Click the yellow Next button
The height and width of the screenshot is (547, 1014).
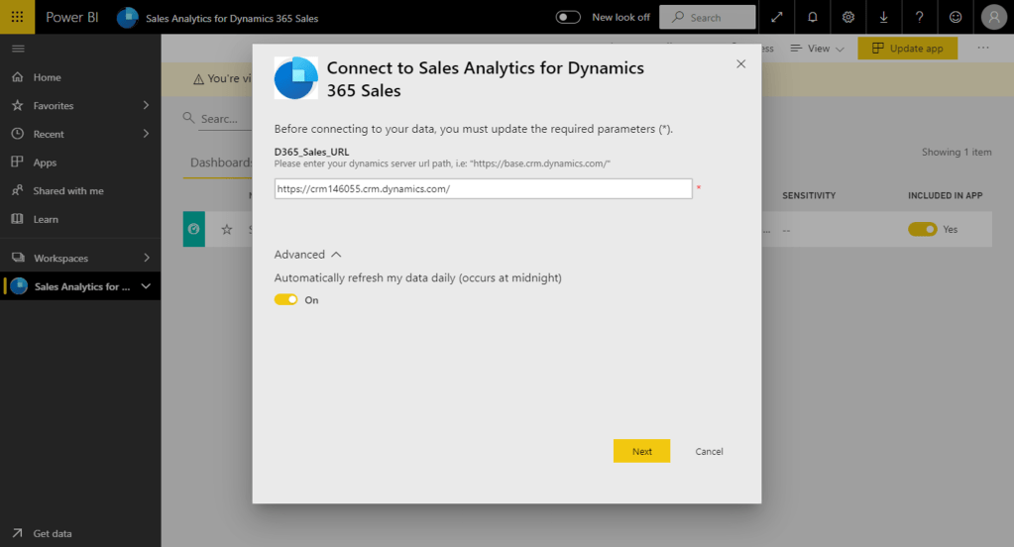click(x=641, y=451)
